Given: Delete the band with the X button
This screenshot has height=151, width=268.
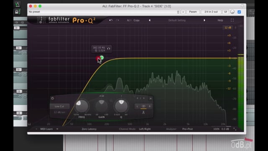Looking at the screenshot, I should tap(150, 99).
